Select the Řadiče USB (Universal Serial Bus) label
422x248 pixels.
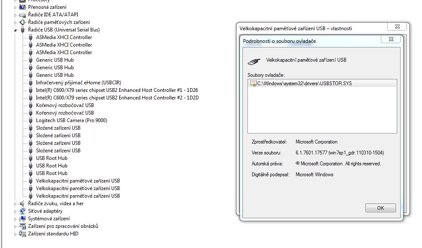[64, 30]
